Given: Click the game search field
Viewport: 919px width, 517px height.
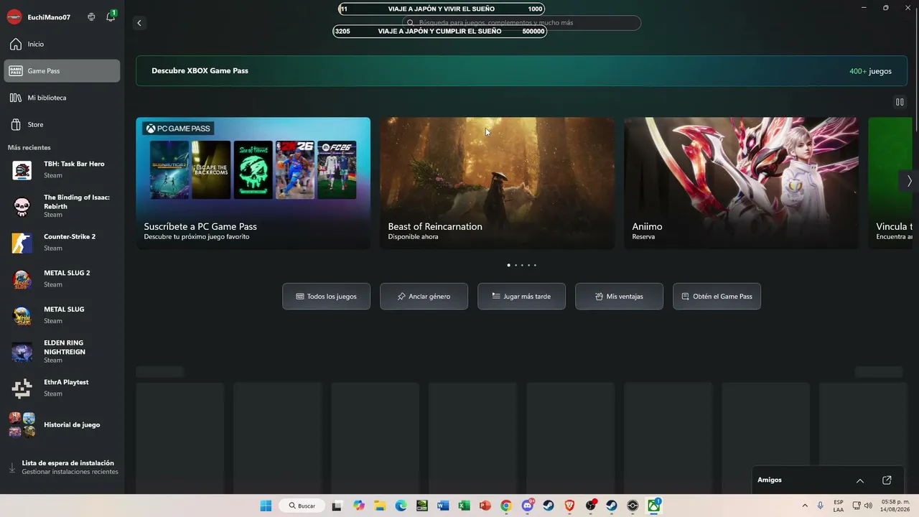Looking at the screenshot, I should 522,23.
